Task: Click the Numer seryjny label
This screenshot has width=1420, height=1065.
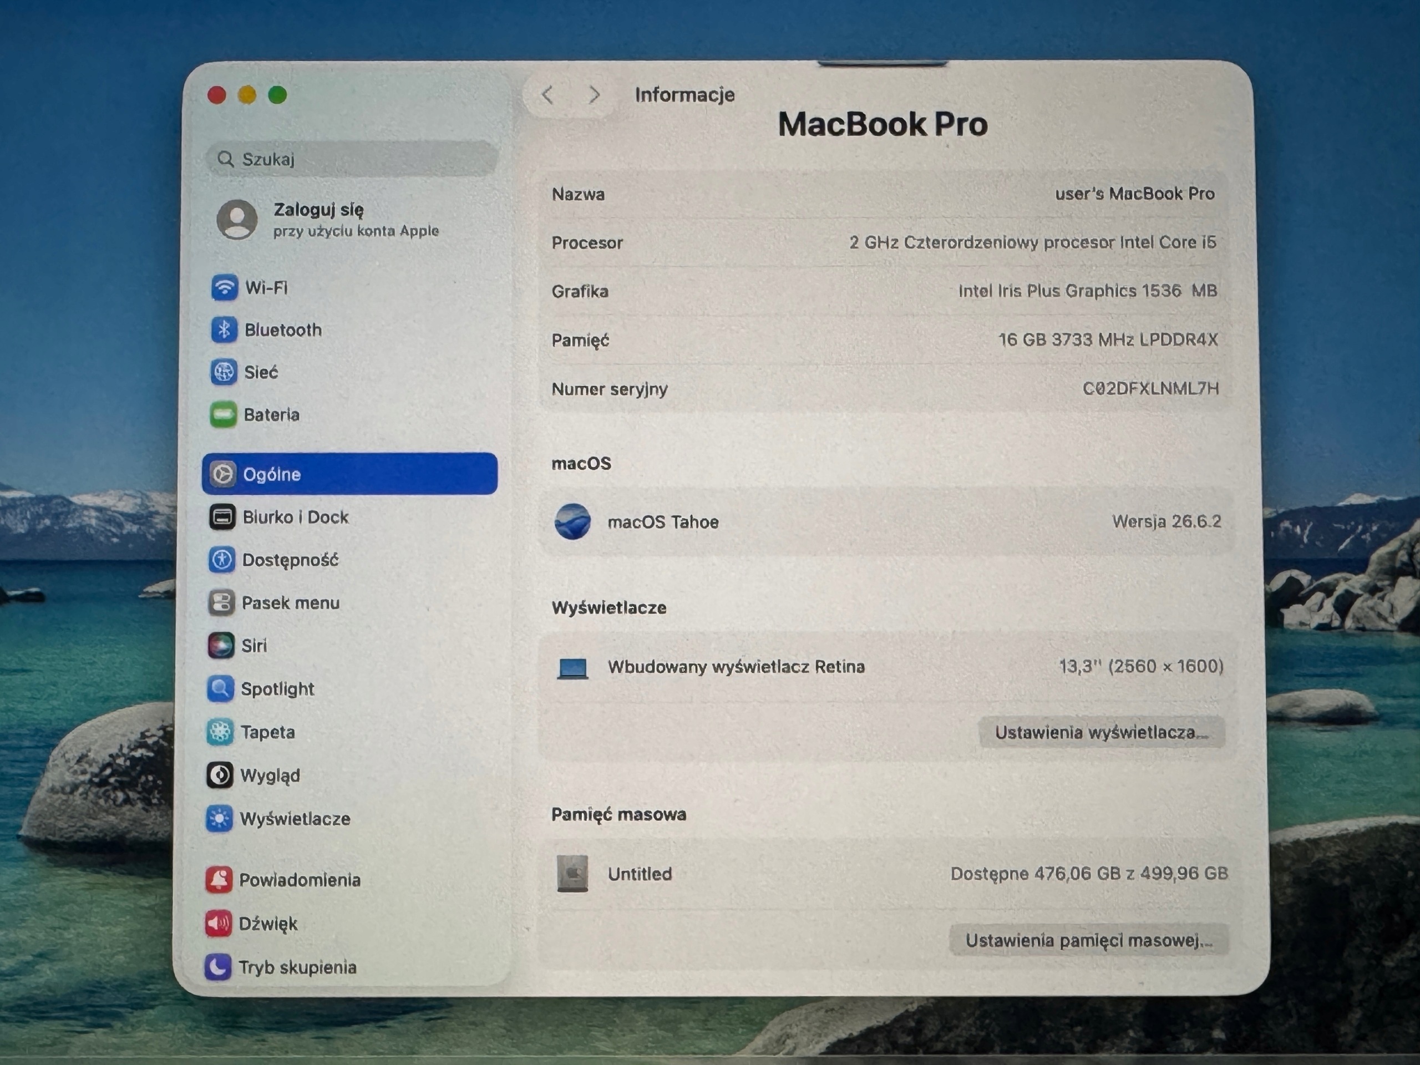Action: click(x=609, y=389)
